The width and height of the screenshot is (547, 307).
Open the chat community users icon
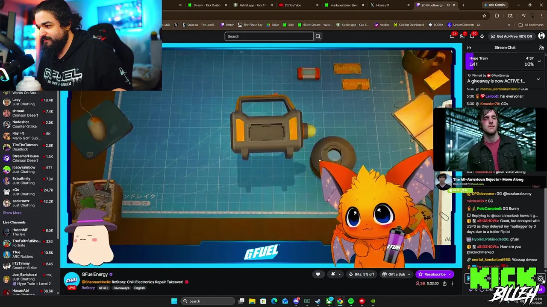pos(541,48)
